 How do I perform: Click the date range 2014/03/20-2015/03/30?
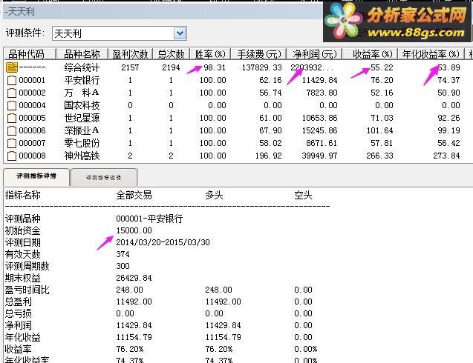163,242
